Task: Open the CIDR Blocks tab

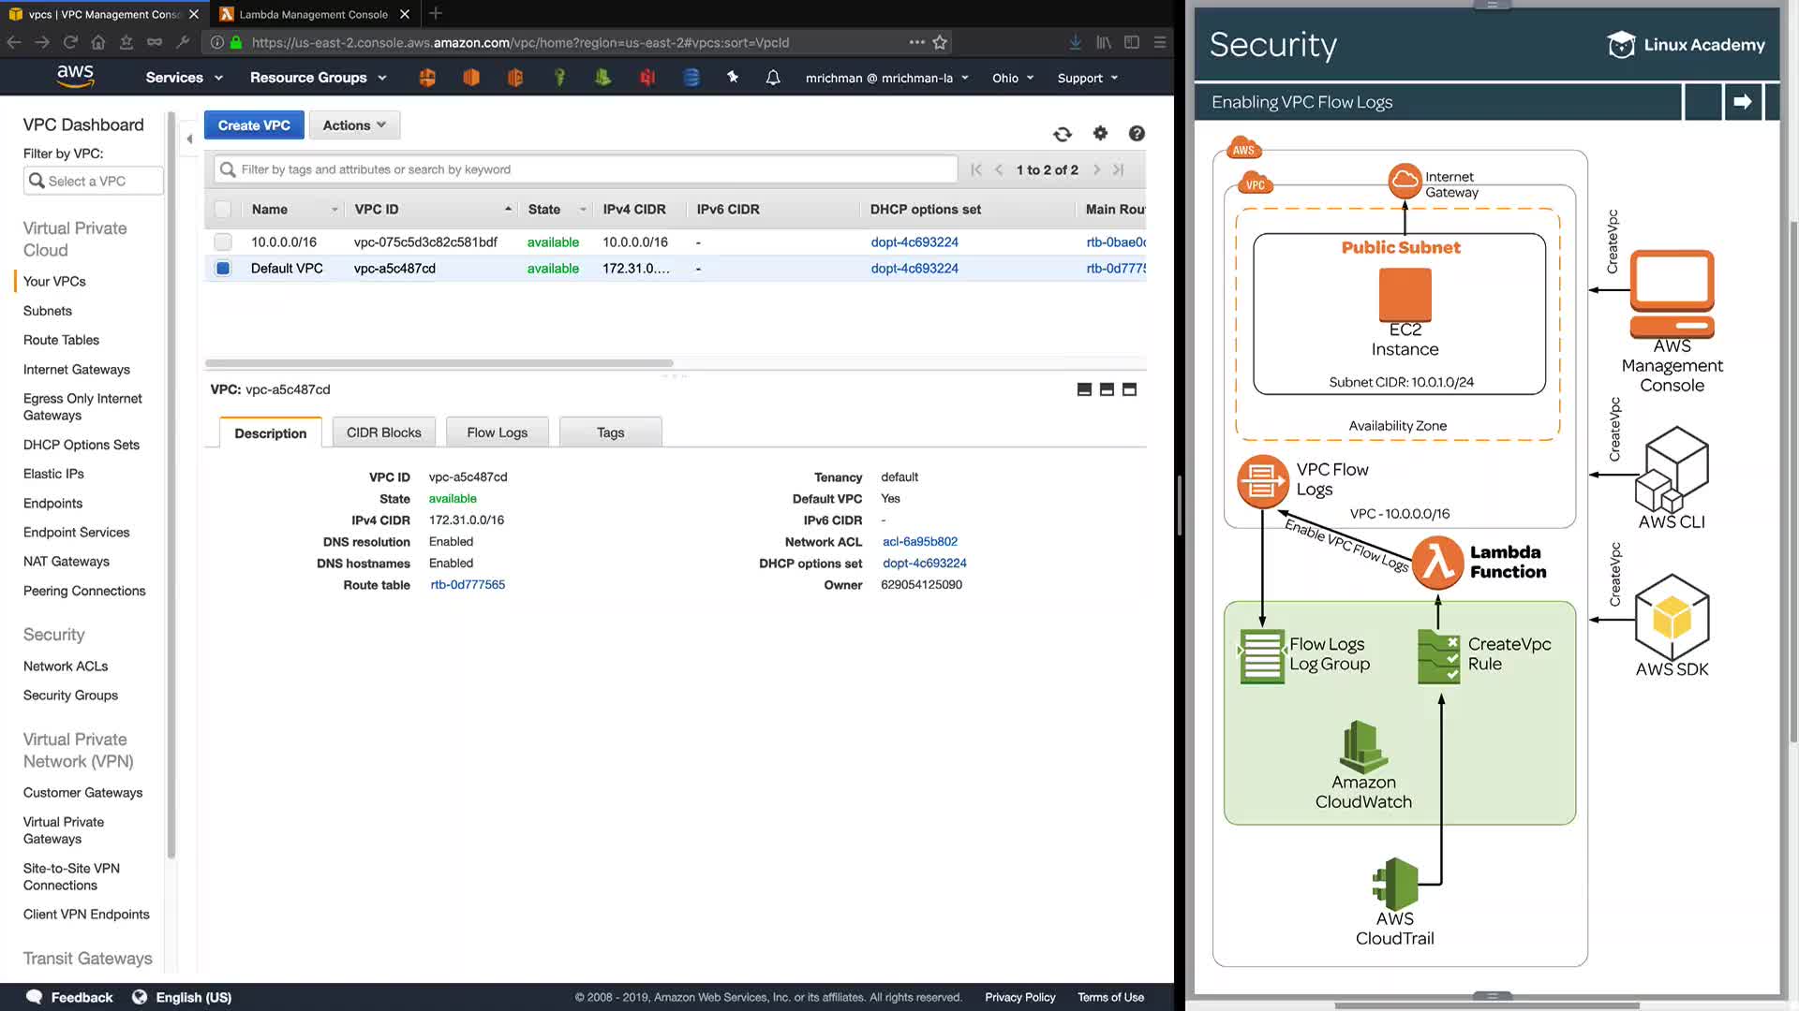Action: 383,432
